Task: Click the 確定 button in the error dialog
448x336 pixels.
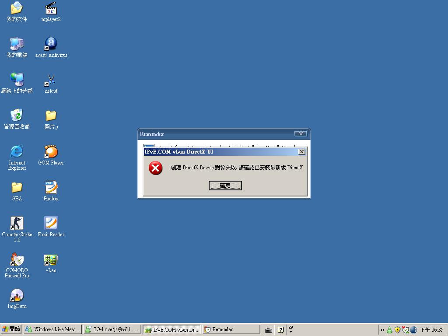Action: tap(225, 185)
